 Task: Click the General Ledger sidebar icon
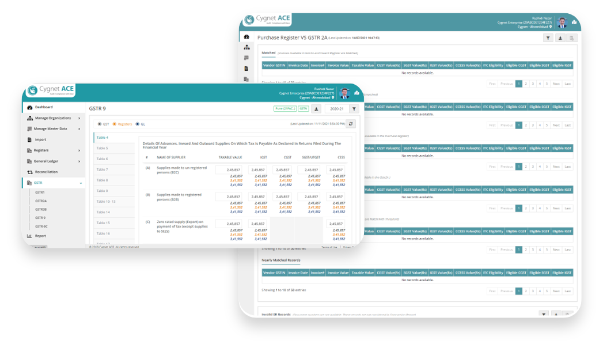tap(29, 161)
